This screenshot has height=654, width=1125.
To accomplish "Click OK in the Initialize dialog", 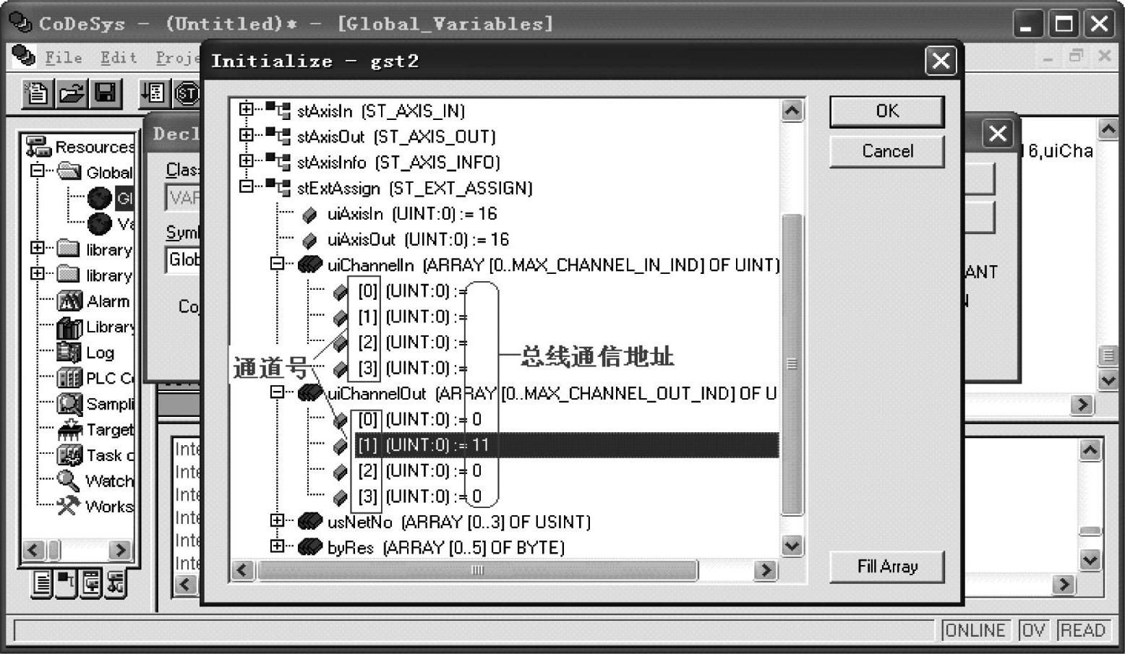I will coord(887,111).
